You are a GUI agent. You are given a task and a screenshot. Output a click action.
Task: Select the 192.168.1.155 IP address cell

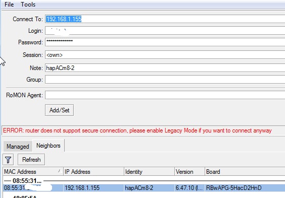pos(93,188)
